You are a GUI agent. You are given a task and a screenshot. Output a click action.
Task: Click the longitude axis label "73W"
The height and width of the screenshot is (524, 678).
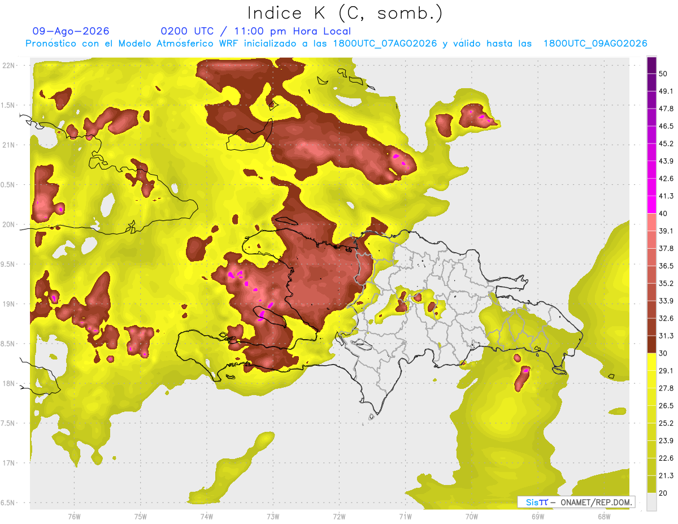point(273,516)
